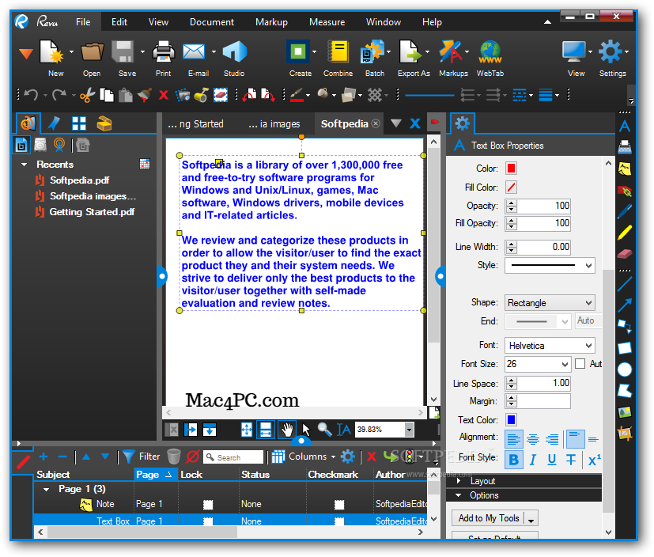Image resolution: width=654 pixels, height=557 pixels.
Task: Click the Opacity value field
Action: (543, 205)
